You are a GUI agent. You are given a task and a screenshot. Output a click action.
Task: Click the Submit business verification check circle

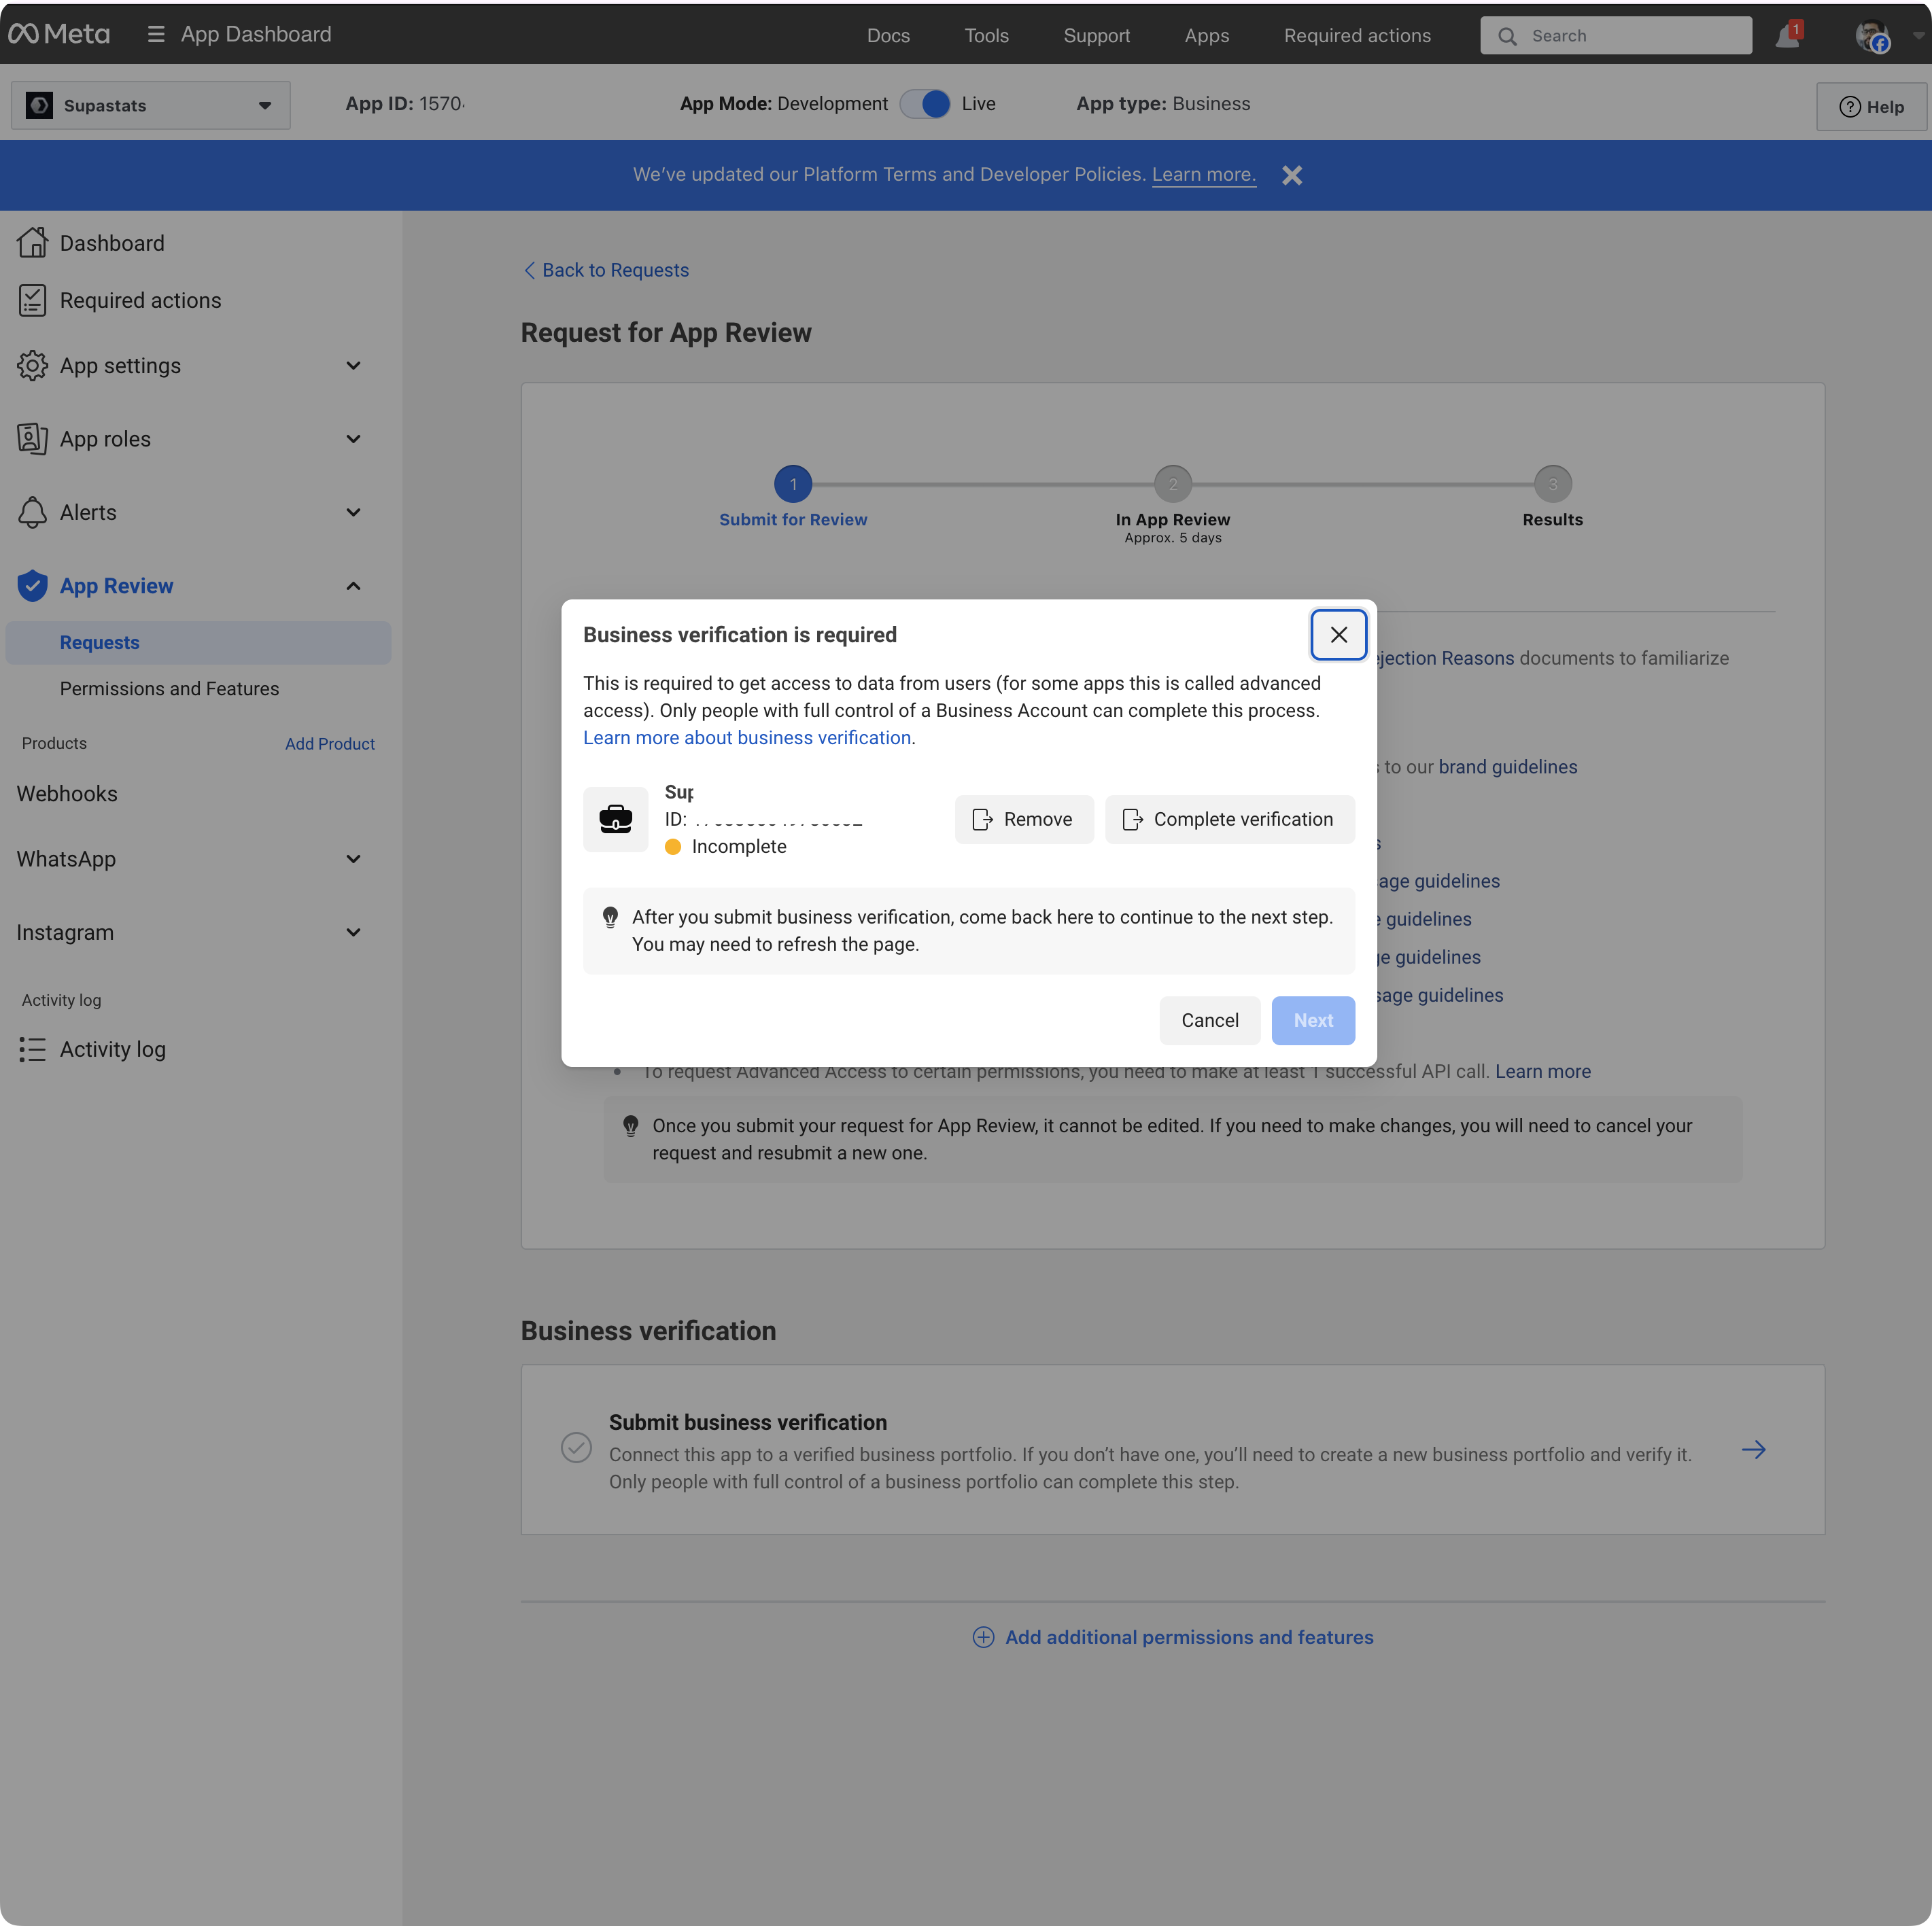click(576, 1448)
